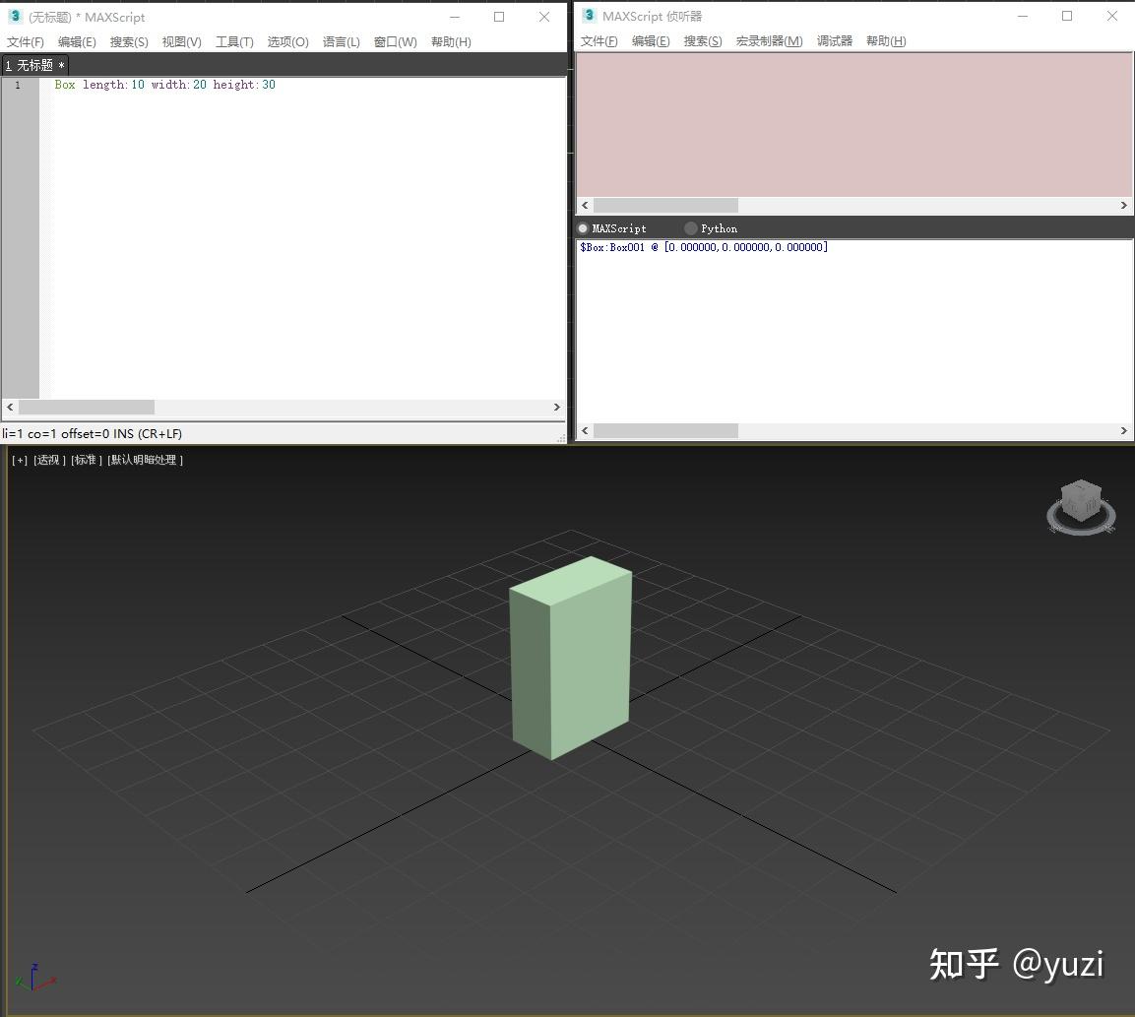Open the [+] viewport general menu

[20, 459]
